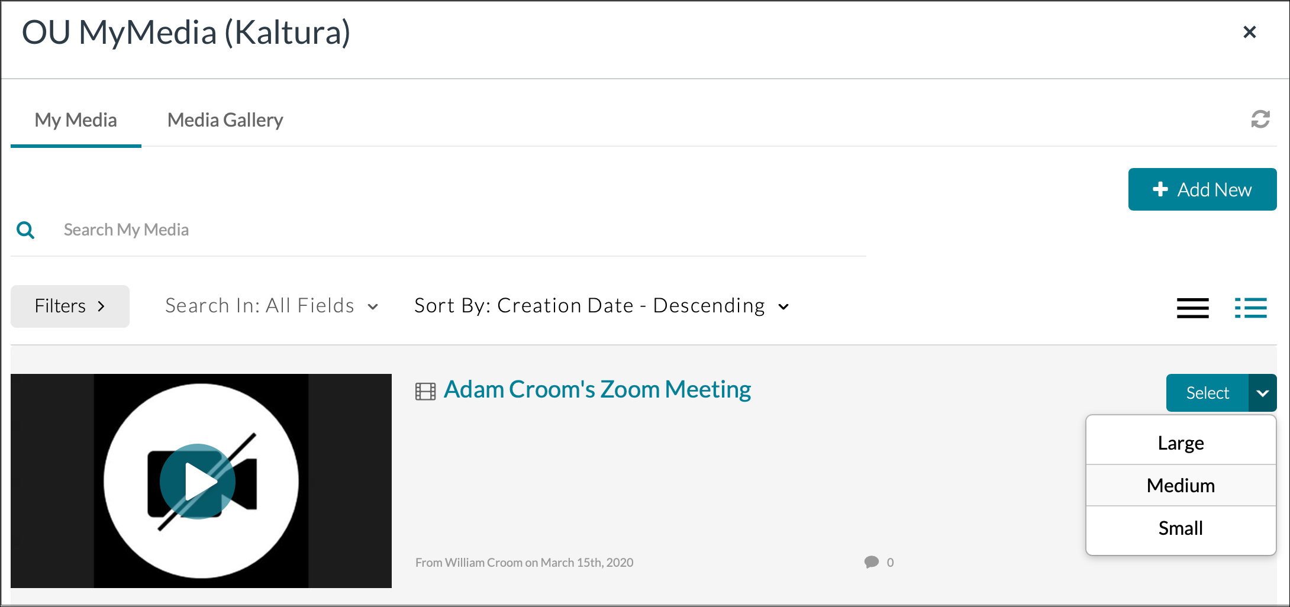Click the refresh media icon
This screenshot has height=607, width=1290.
(x=1260, y=120)
